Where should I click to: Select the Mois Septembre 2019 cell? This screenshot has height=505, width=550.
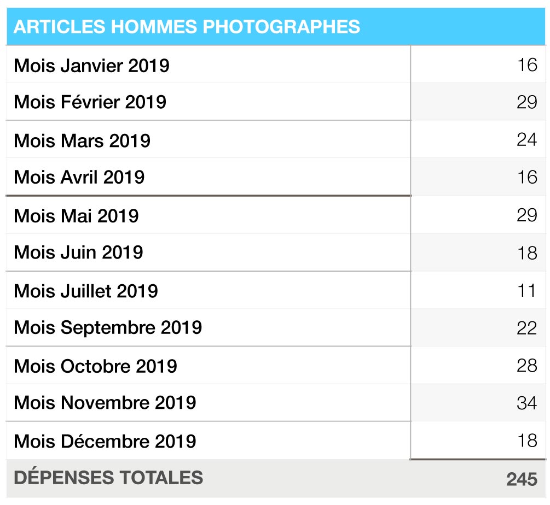click(x=108, y=328)
